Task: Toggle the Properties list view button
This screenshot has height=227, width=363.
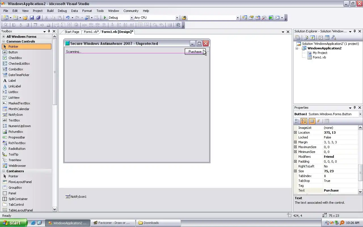Action: 312,121
